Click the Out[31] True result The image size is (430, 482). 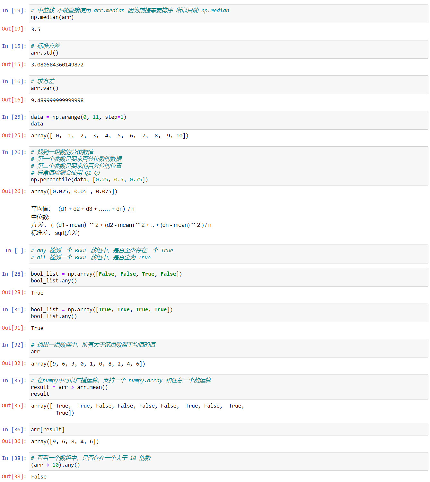pos(37,328)
